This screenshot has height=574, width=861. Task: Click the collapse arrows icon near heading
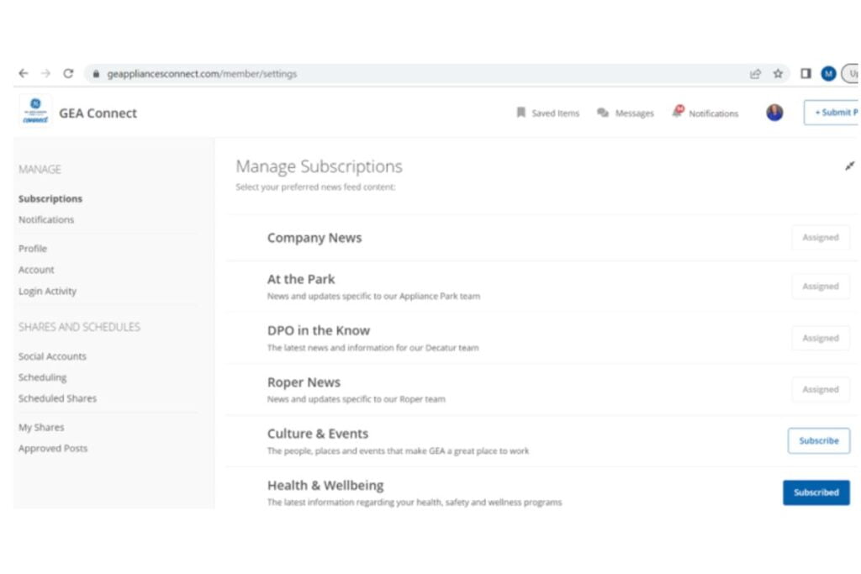click(849, 166)
